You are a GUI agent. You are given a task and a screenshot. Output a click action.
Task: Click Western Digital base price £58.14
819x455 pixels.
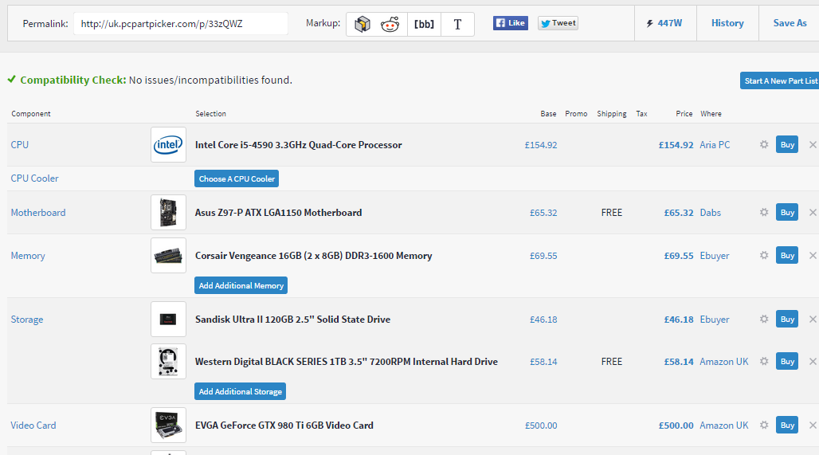tap(543, 362)
